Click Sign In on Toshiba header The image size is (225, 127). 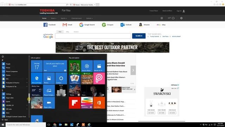pyautogui.click(x=180, y=11)
